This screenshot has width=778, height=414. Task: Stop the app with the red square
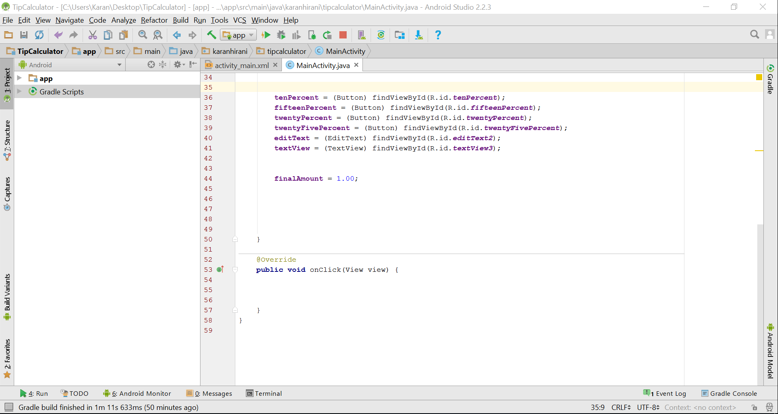click(x=343, y=35)
